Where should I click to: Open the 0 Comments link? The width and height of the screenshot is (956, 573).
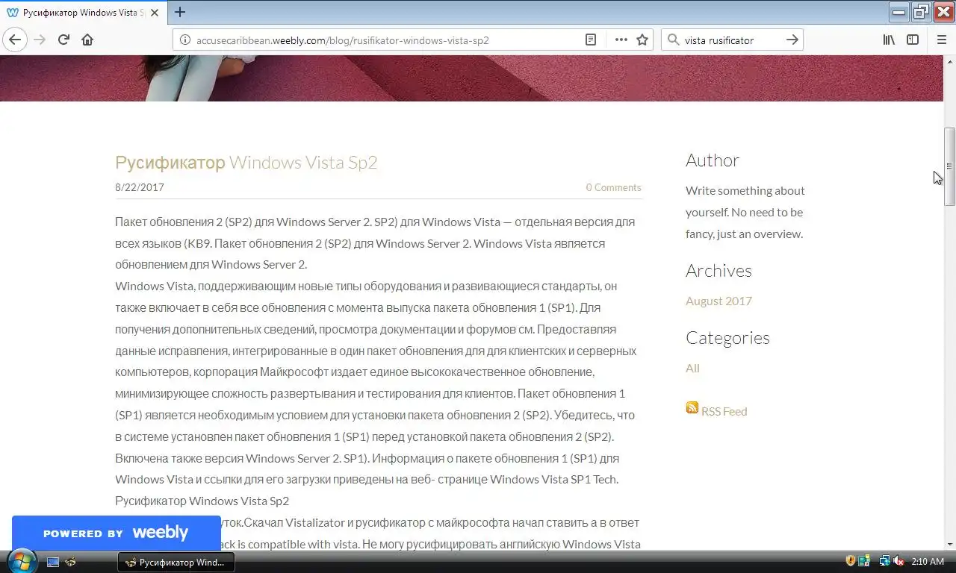tap(613, 187)
